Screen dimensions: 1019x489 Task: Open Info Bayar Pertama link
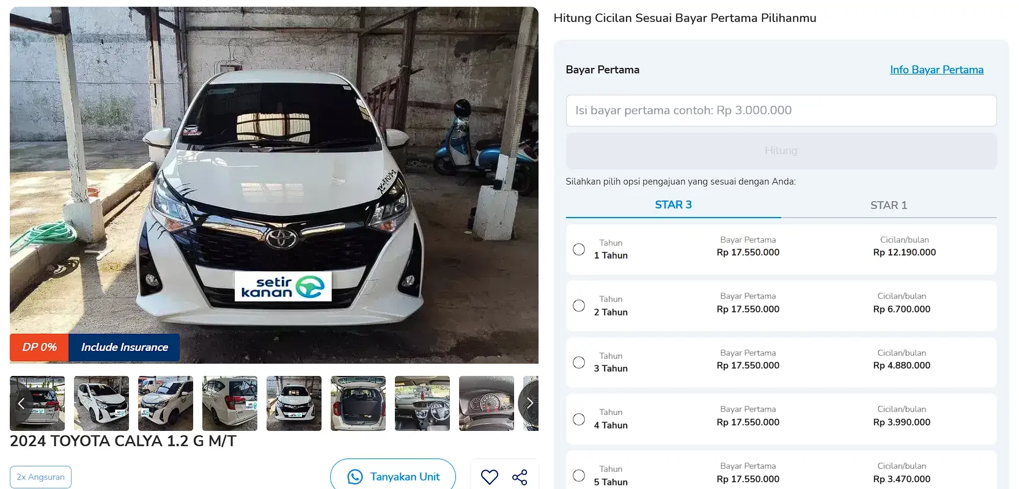point(936,70)
